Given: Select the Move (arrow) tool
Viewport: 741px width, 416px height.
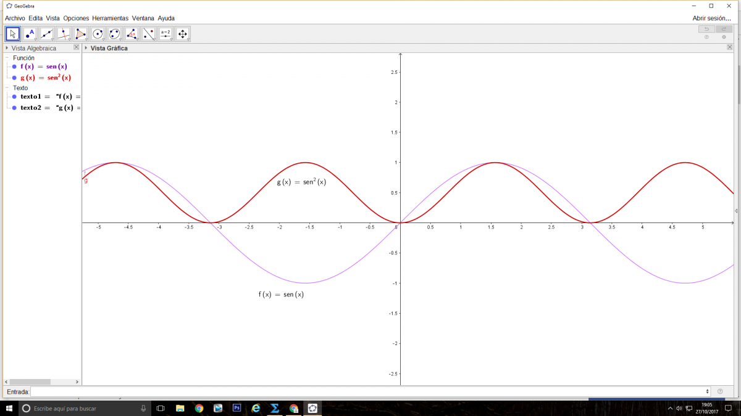Looking at the screenshot, I should coord(13,34).
